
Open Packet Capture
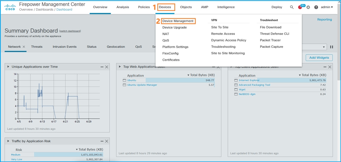(271, 47)
